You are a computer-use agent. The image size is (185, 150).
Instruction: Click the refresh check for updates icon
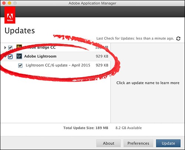point(178,39)
